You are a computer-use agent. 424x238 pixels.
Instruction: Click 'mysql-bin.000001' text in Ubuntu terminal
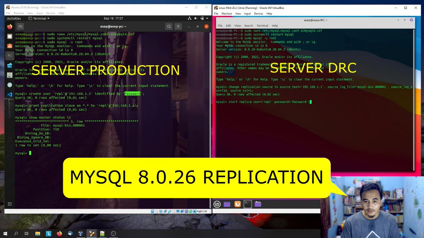(69, 125)
